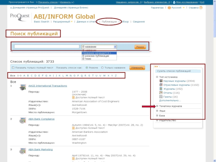Open the Публикации tab
This screenshot has height=162, width=216.
pyautogui.click(x=109, y=22)
